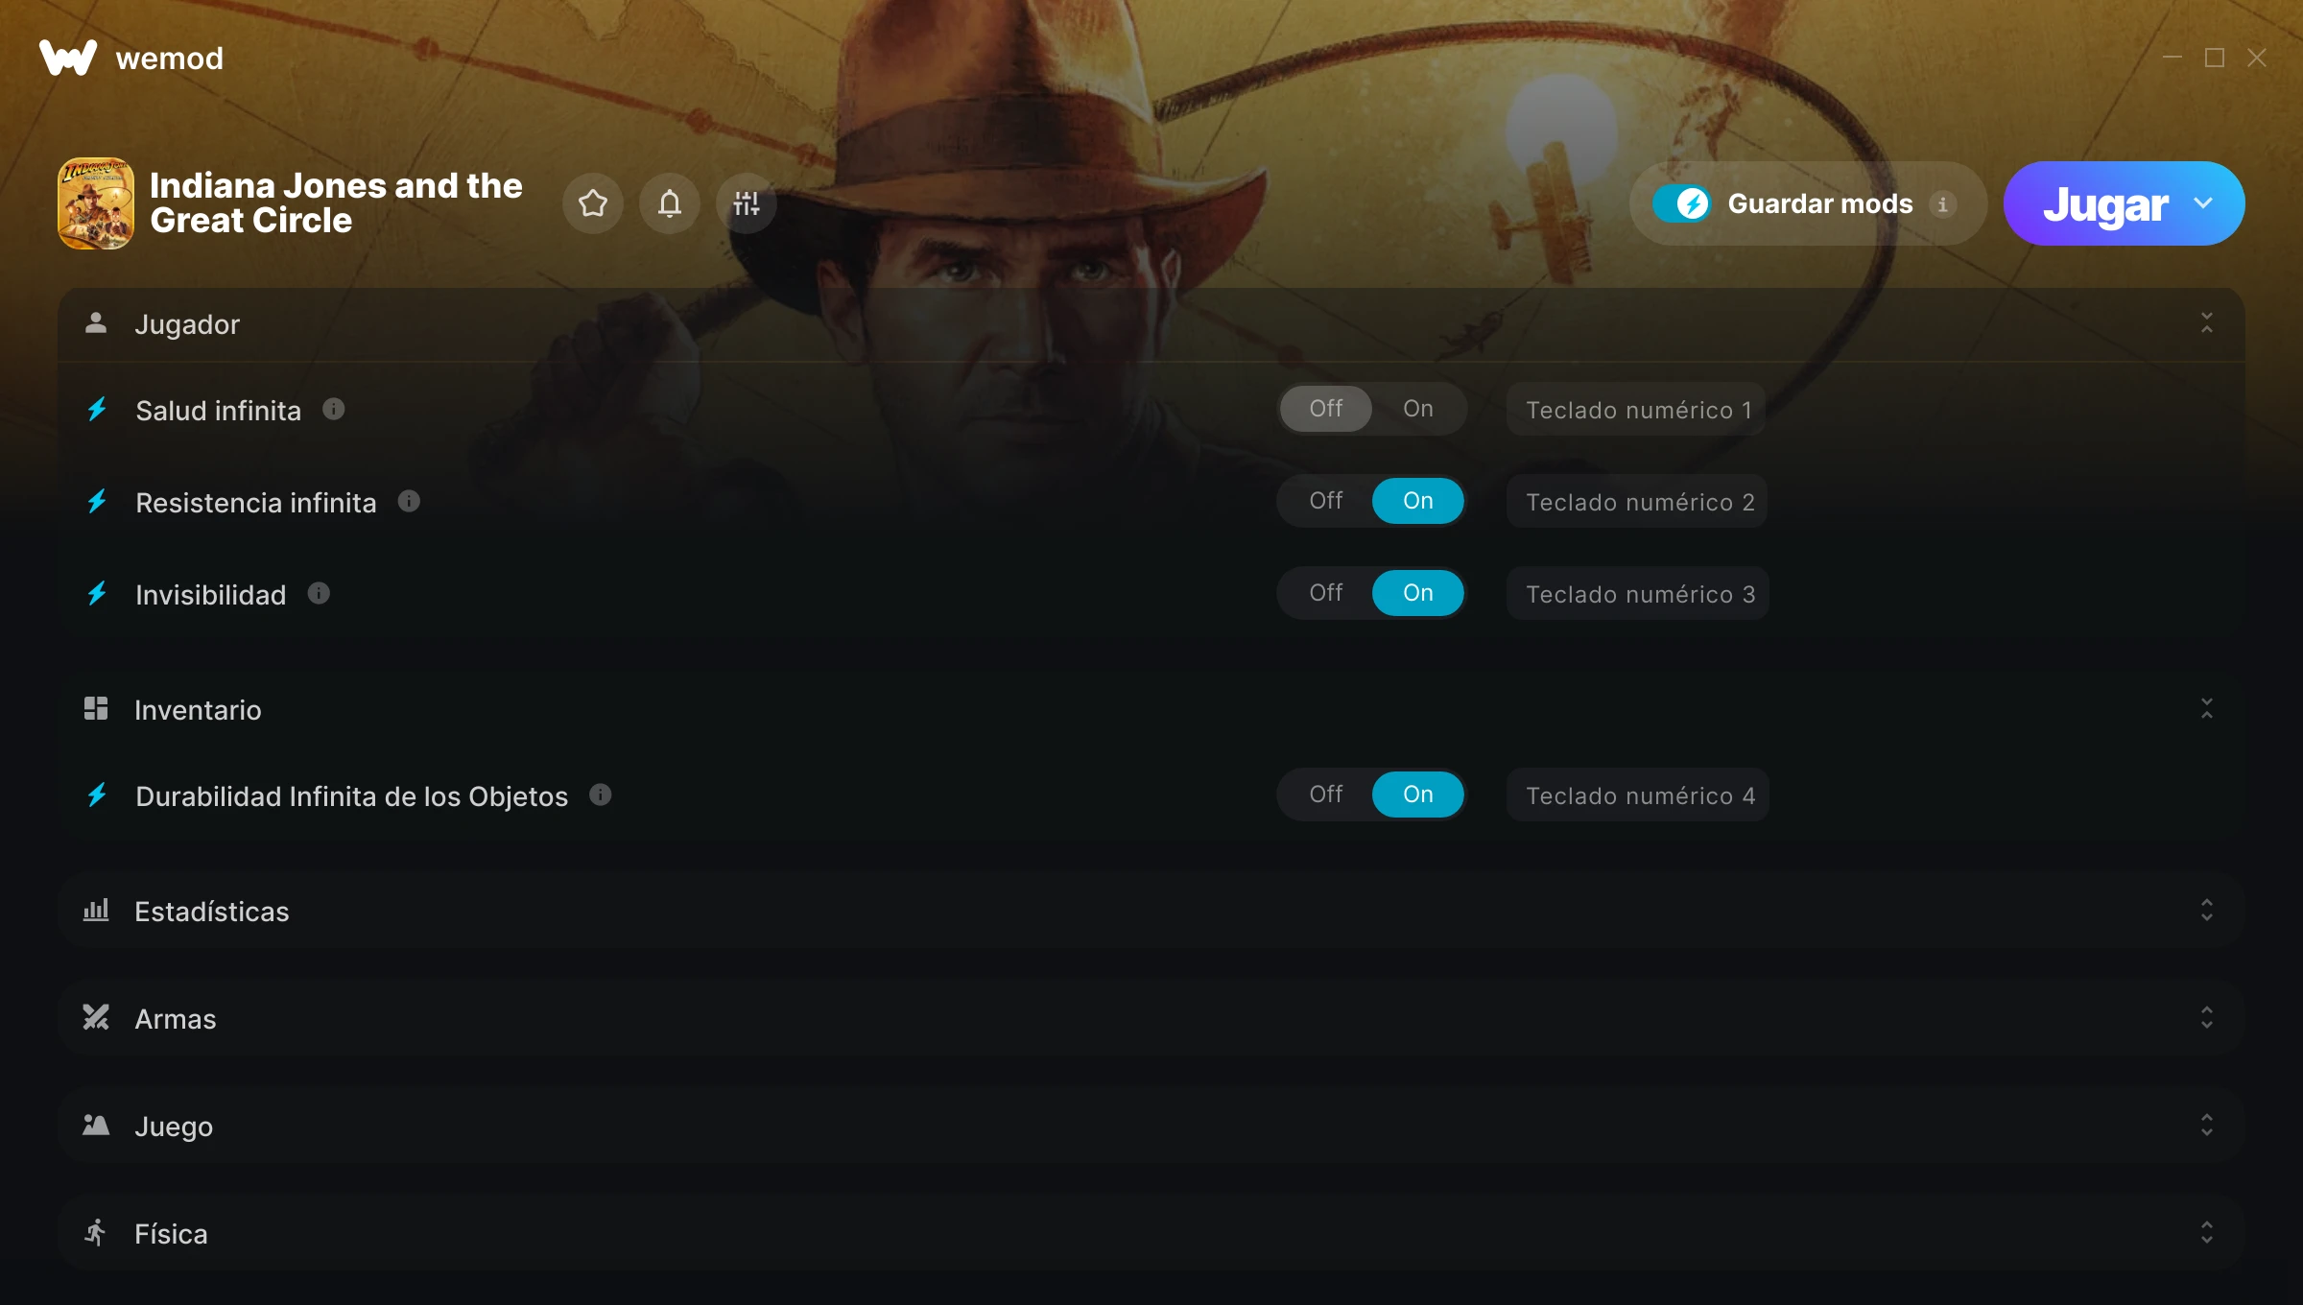Screen dimensions: 2303x1305
Task: Open notifications bell icon
Action: pos(670,203)
